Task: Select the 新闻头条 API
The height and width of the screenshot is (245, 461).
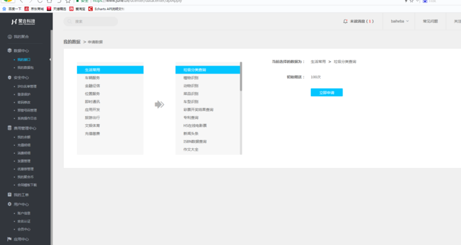Action: pyautogui.click(x=207, y=133)
